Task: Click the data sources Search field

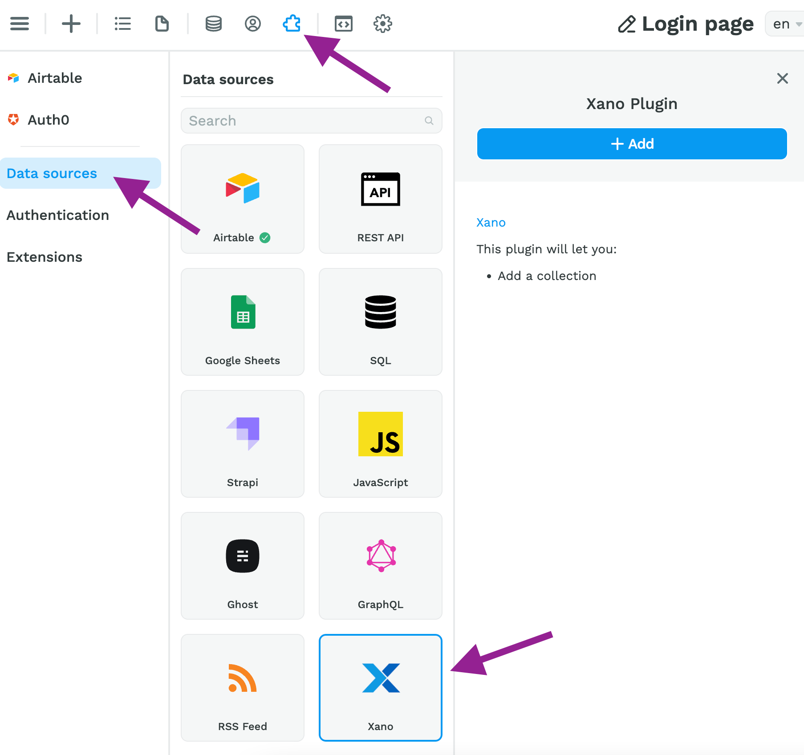Action: tap(312, 121)
